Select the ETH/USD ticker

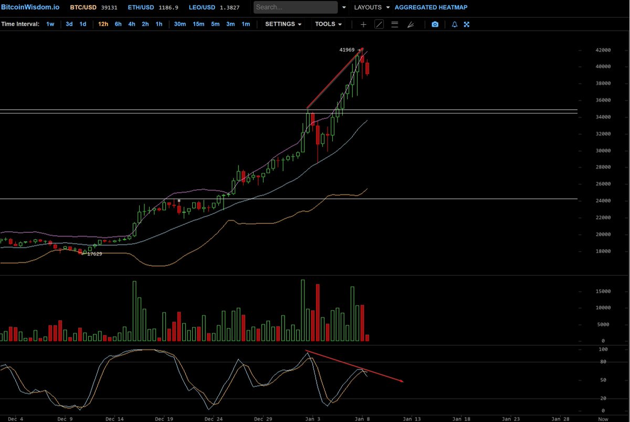coord(141,7)
